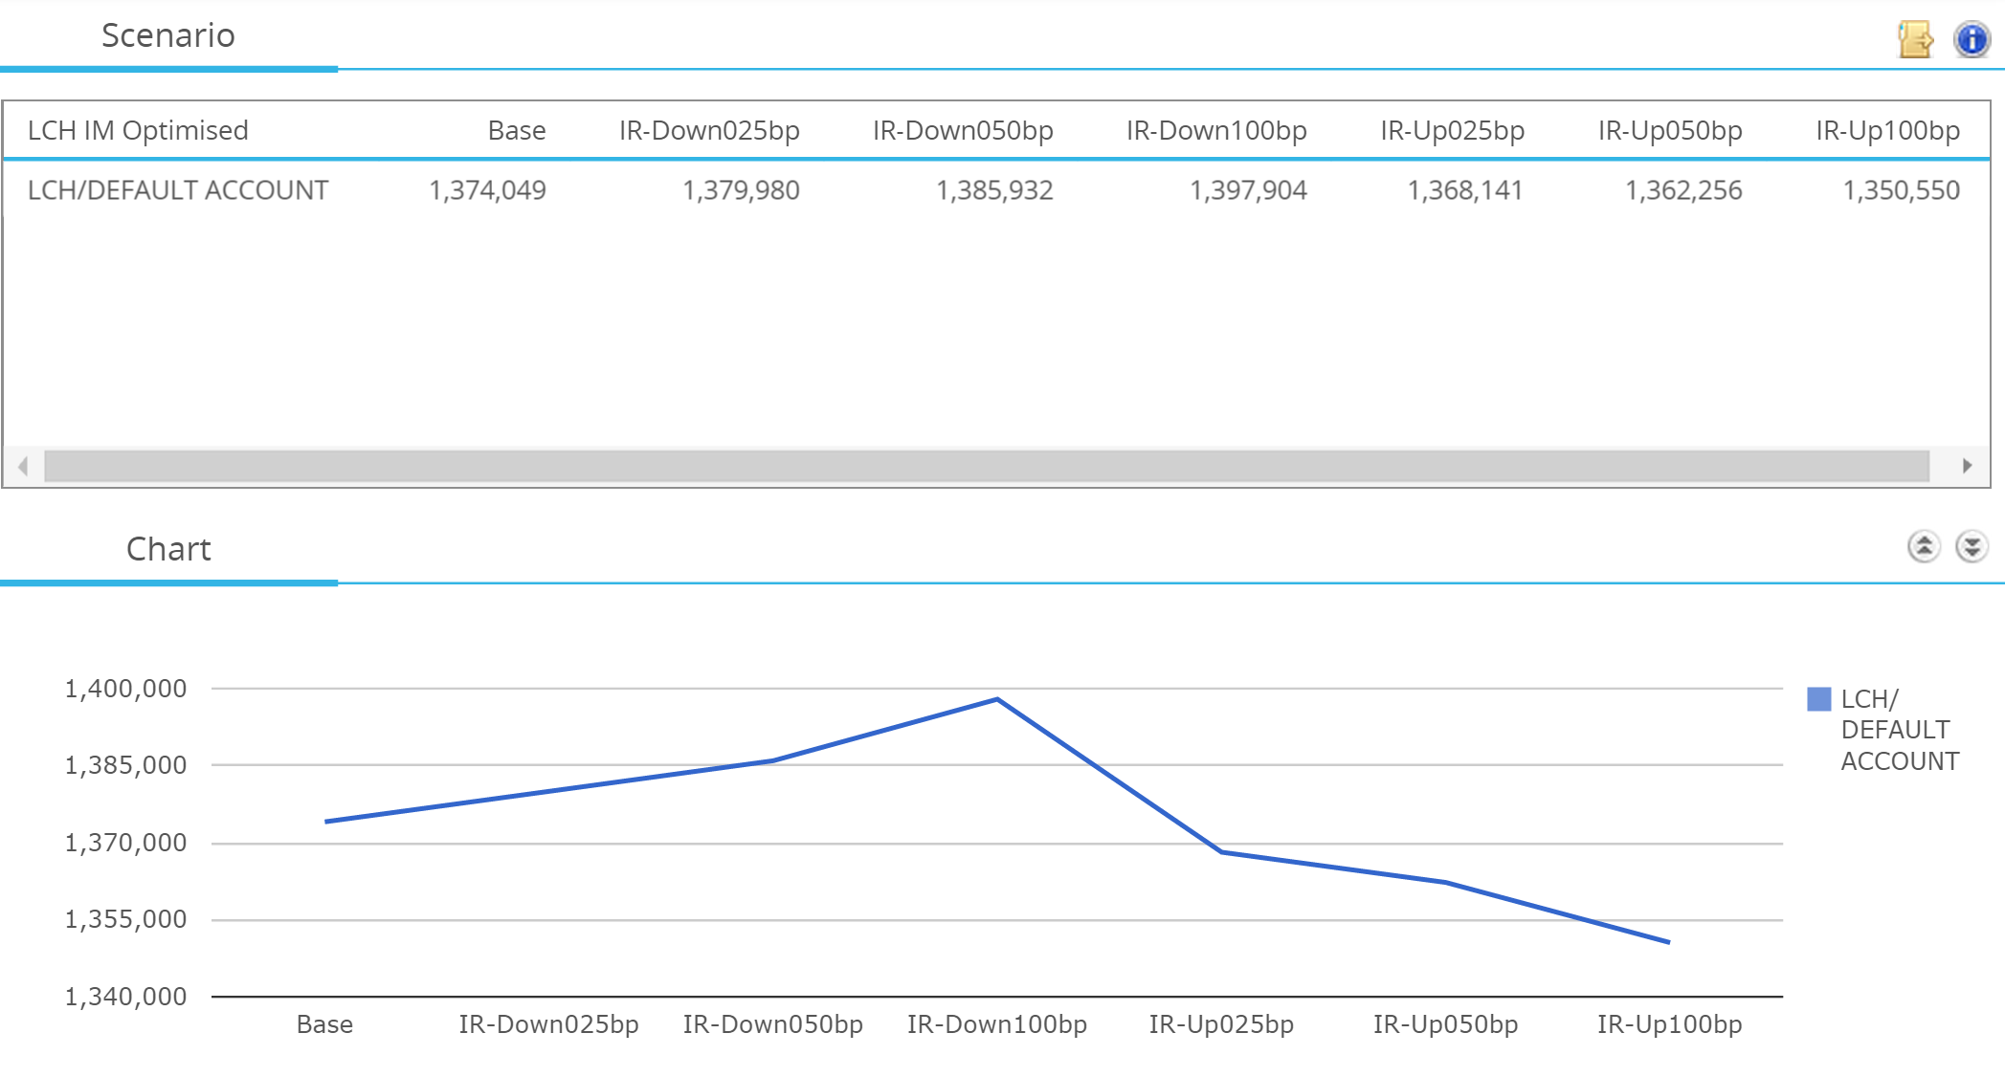Select the LCH/DEFAULT ACCOUNT row label
2005x1077 pixels.
(x=178, y=190)
